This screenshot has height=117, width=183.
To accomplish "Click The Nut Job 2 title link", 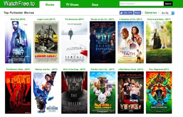I will 102,69.
